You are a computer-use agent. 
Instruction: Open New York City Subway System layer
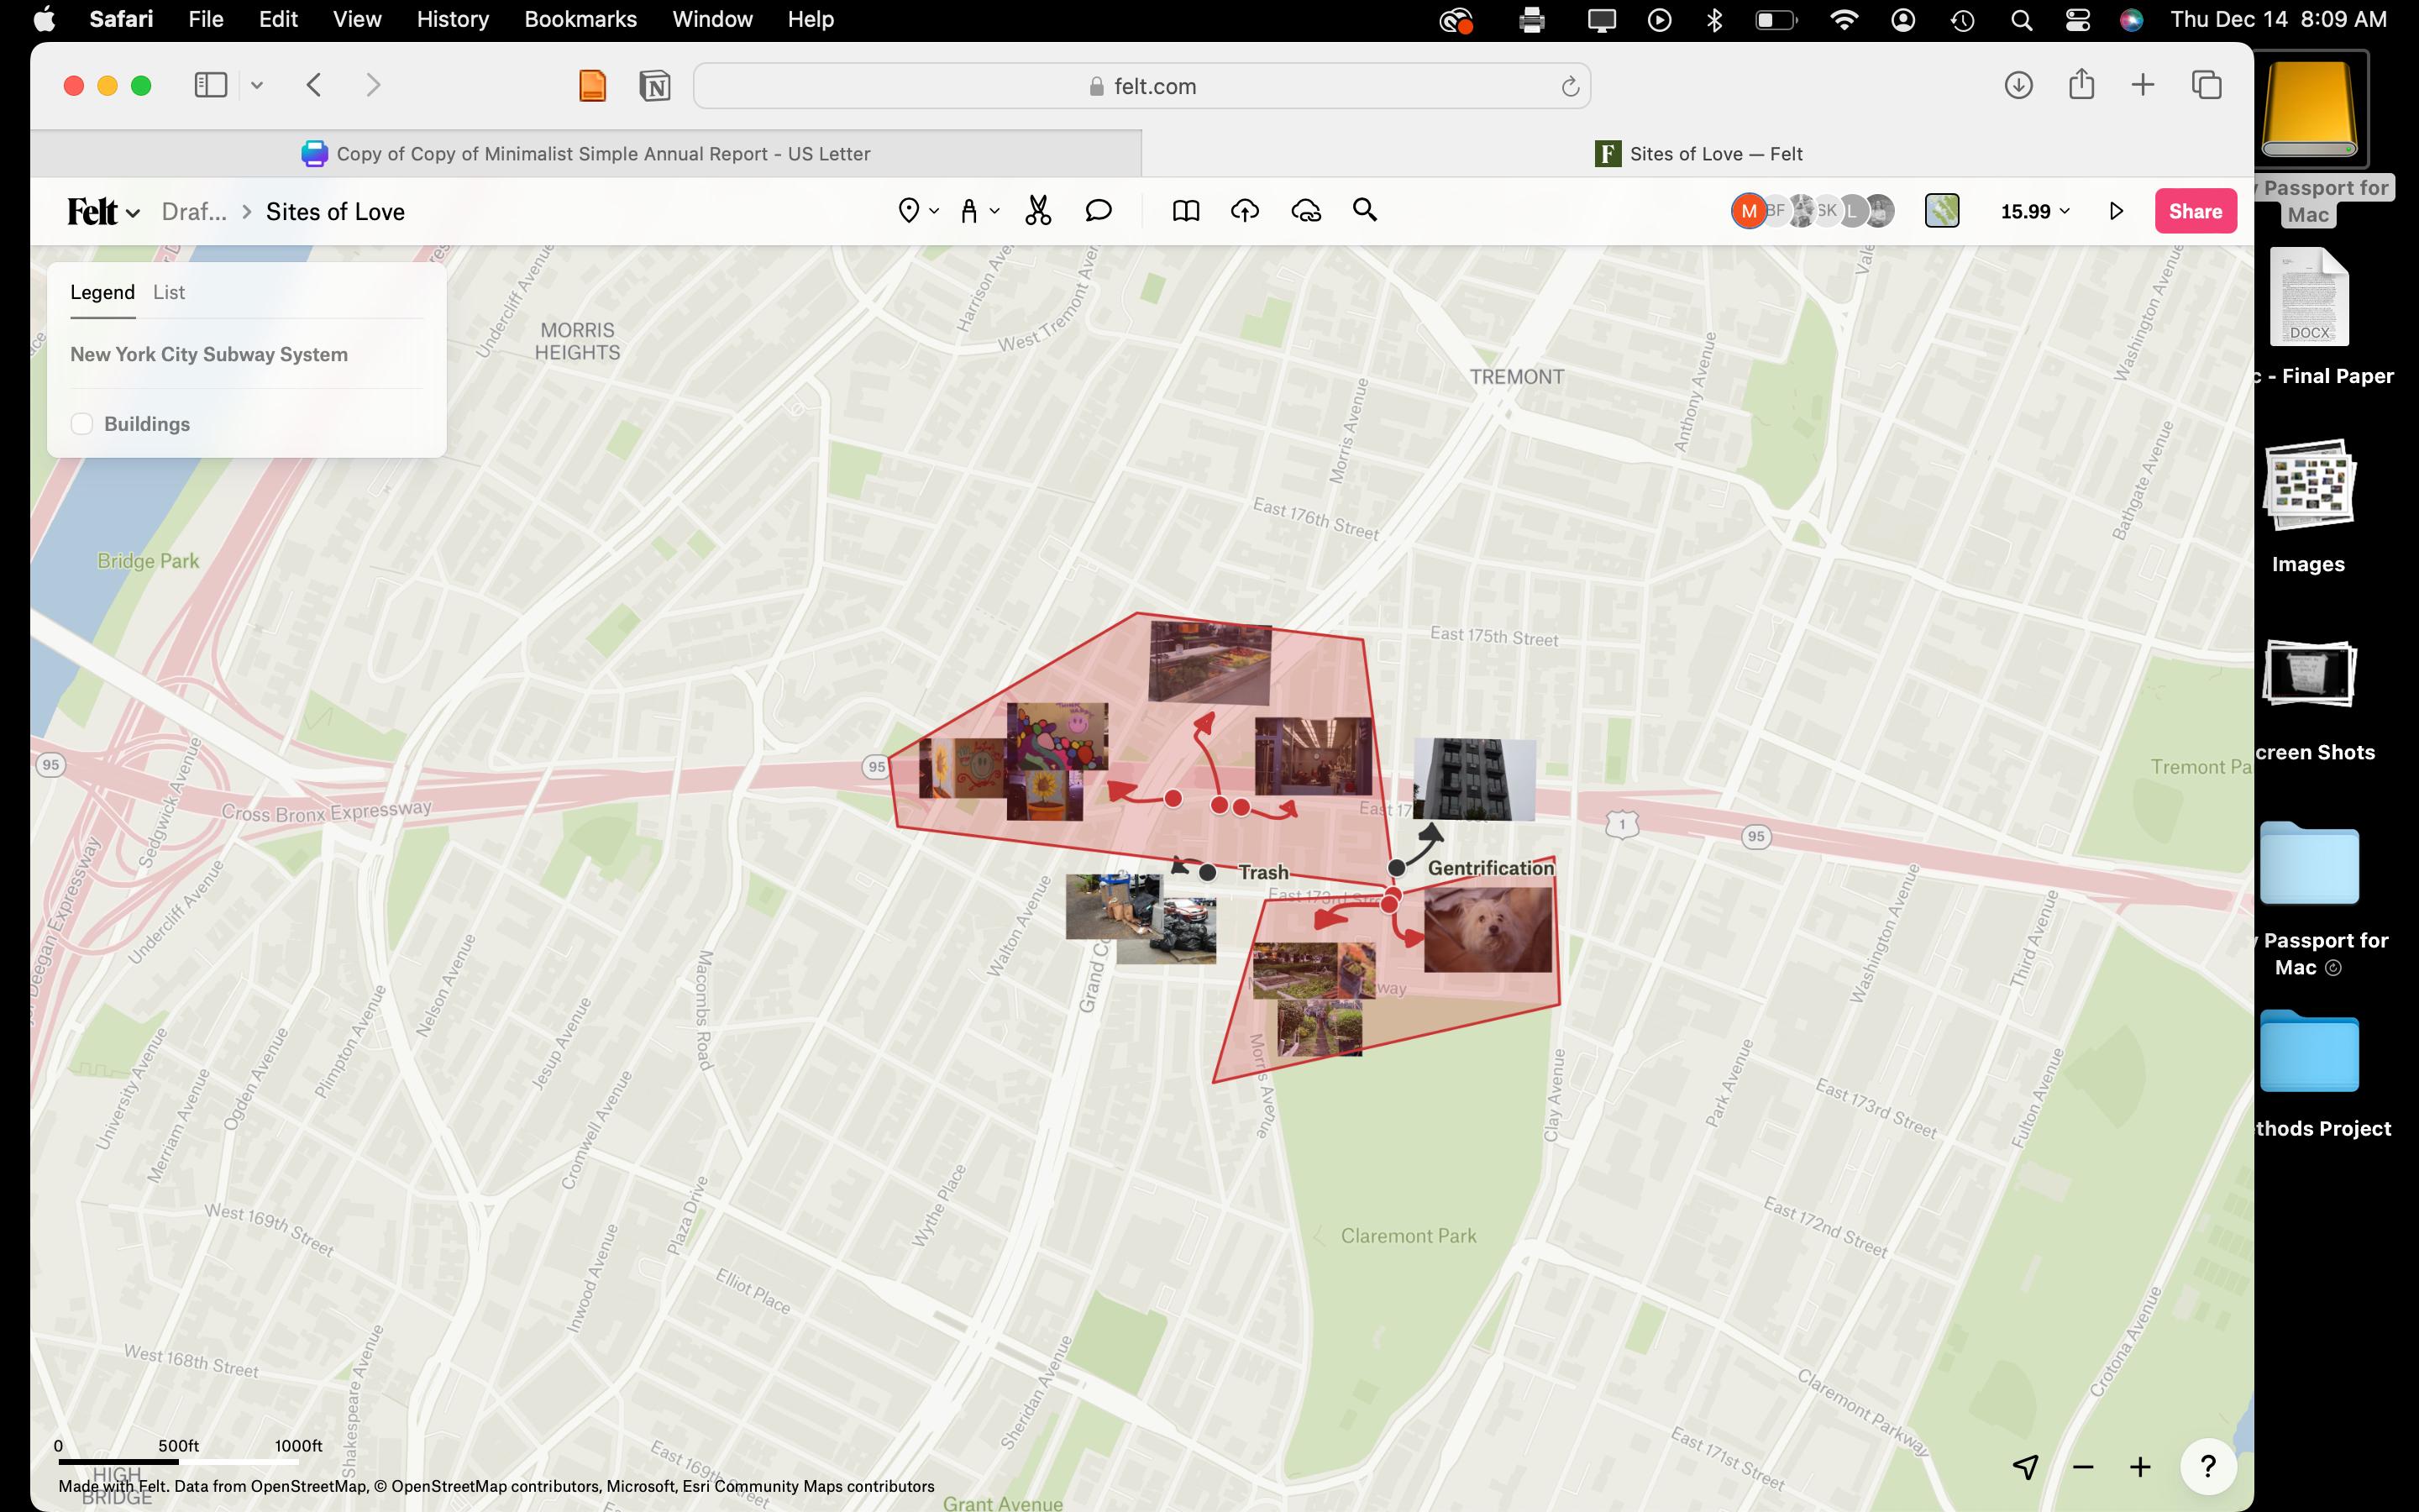pos(209,354)
